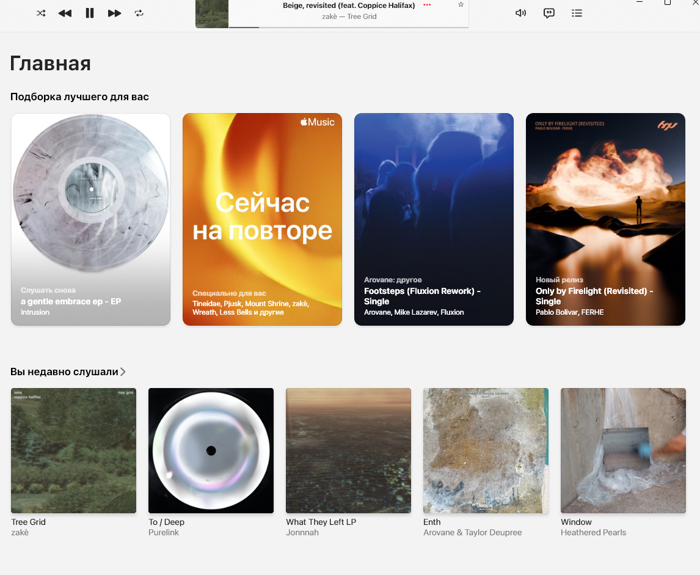Skip to previous track
The width and height of the screenshot is (700, 575).
coord(65,13)
